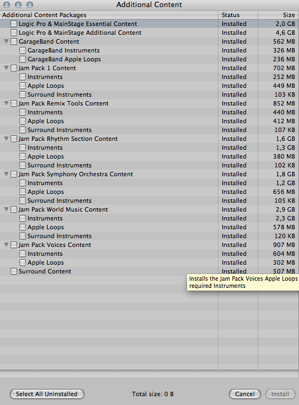Collapse Jam Pack World Music Content triangle

click(7, 209)
